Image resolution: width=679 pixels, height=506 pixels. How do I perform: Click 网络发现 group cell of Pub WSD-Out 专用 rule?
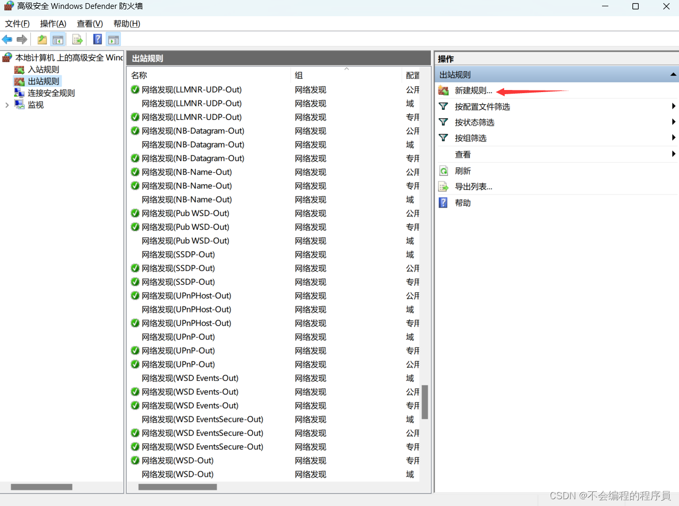click(310, 227)
